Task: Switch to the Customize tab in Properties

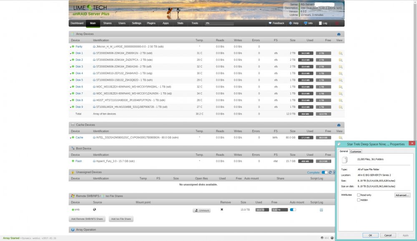Action: 356,152
